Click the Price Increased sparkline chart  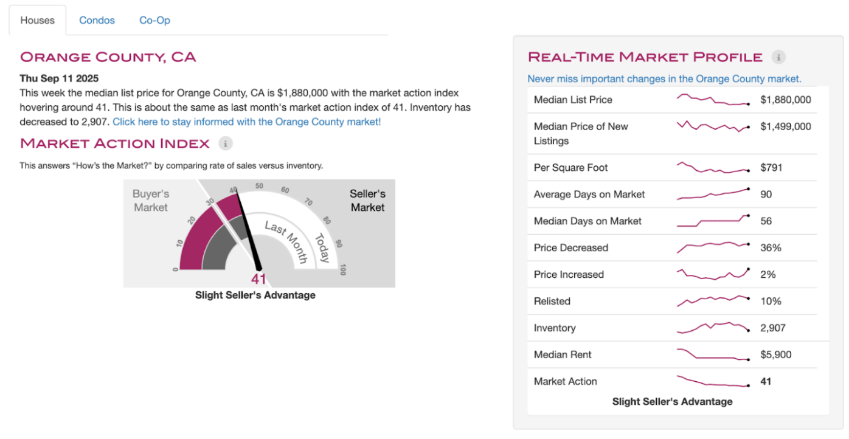tap(712, 274)
